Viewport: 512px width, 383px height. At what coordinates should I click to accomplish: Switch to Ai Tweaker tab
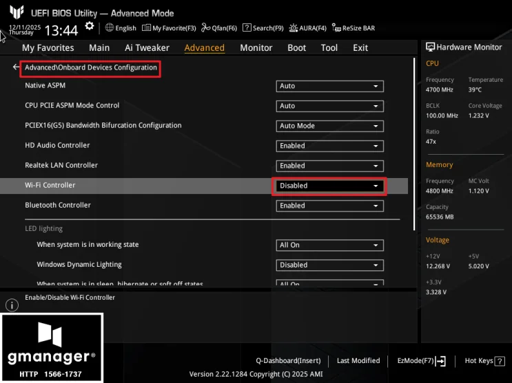147,48
